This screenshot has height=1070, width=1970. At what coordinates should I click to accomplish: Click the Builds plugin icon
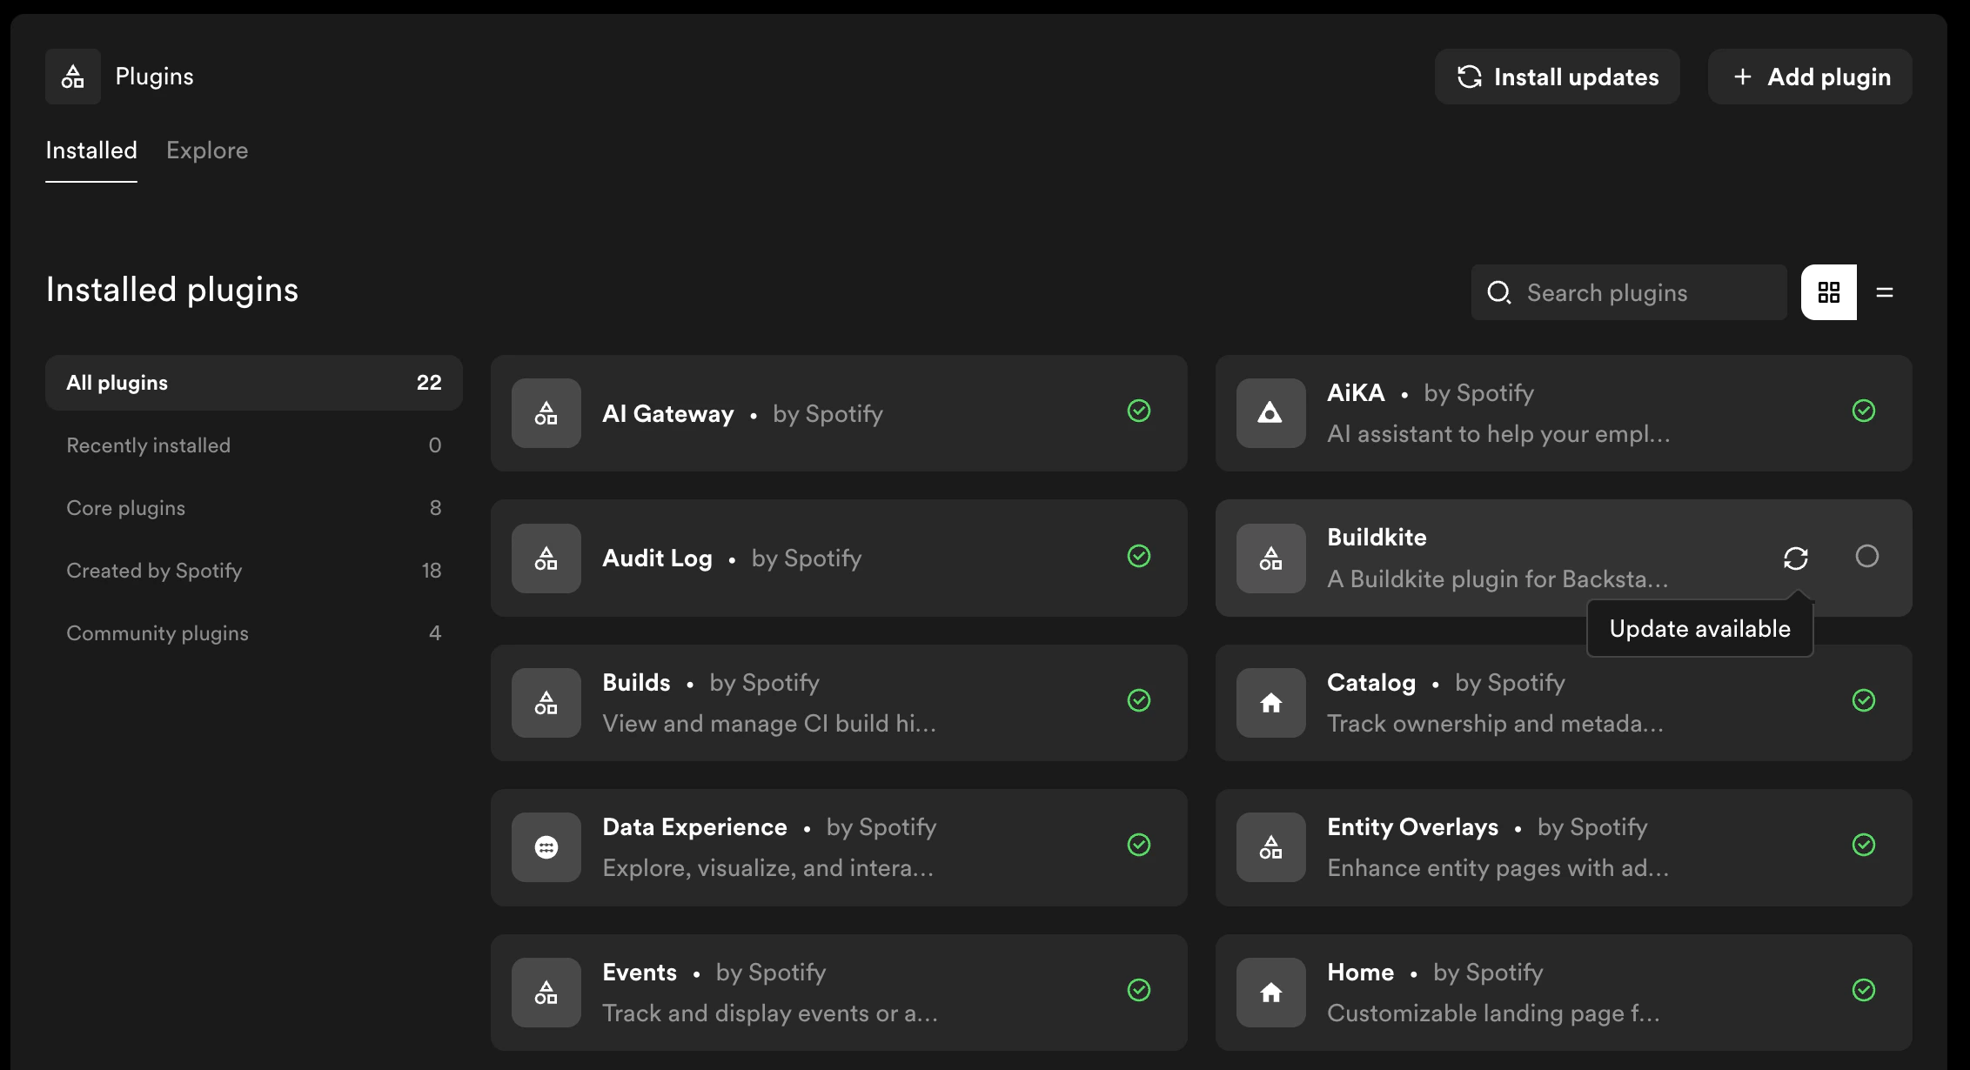click(x=546, y=703)
